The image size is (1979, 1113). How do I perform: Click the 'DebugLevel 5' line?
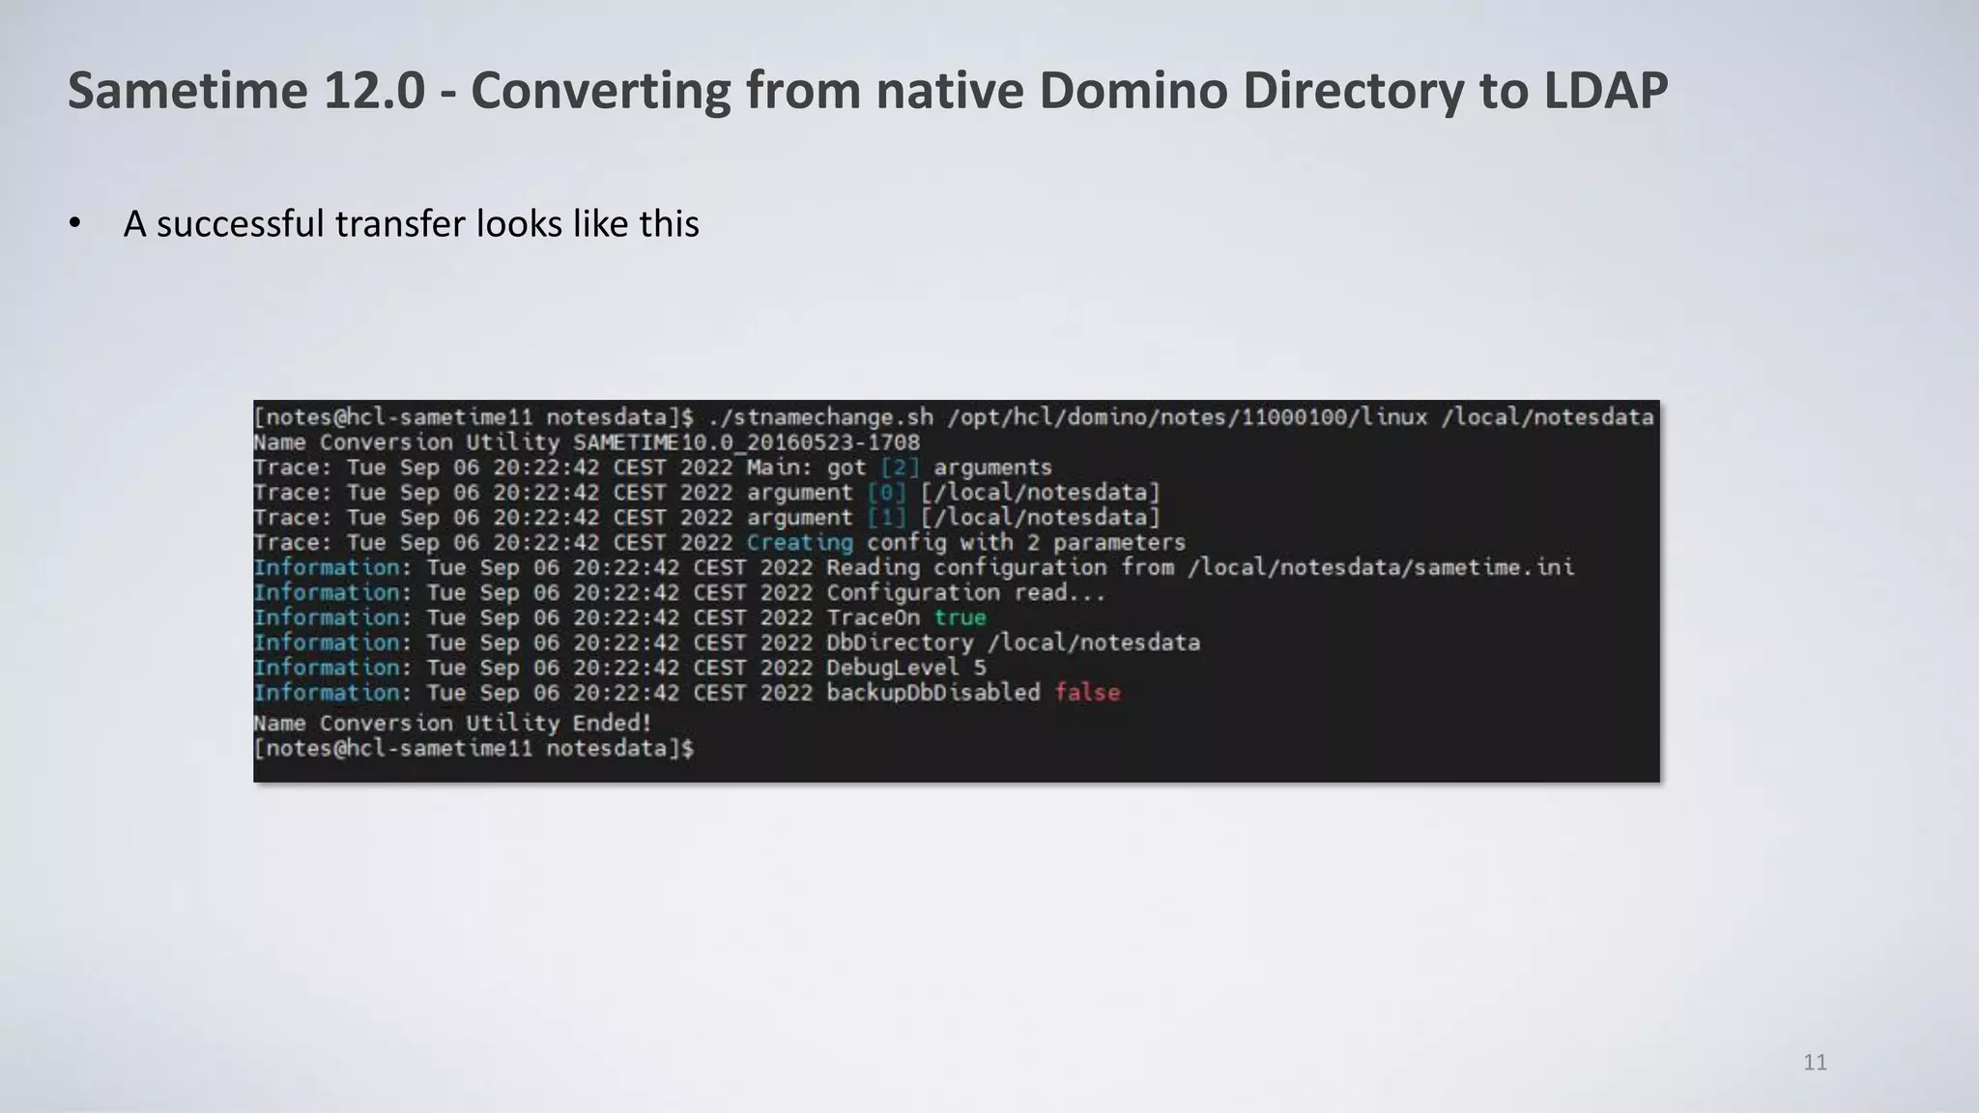point(619,669)
